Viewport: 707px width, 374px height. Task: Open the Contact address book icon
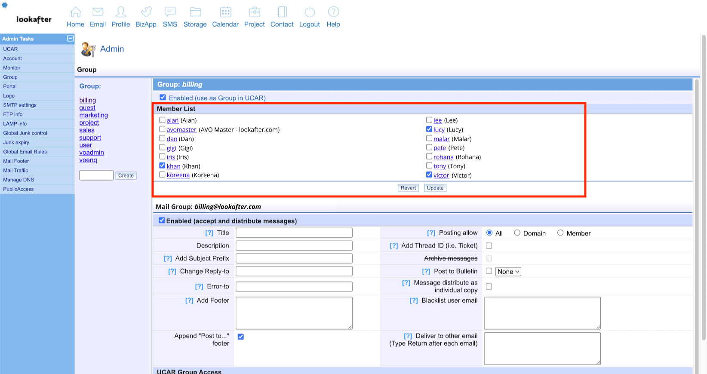(x=282, y=12)
